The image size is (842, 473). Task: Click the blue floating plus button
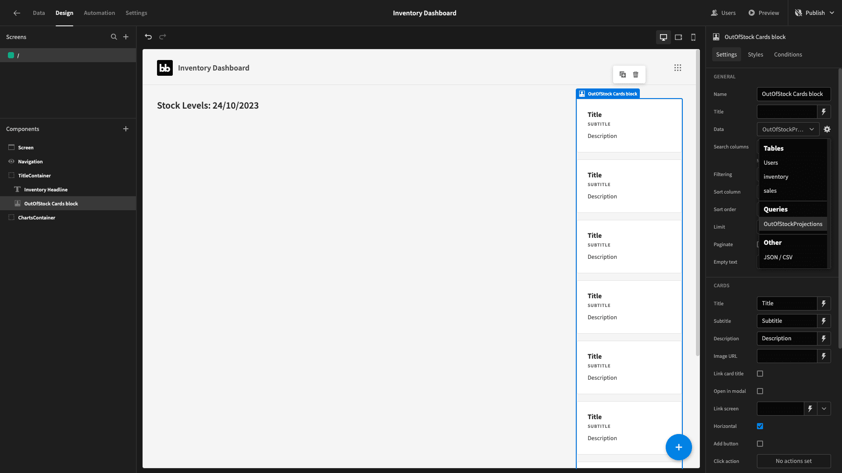(679, 447)
